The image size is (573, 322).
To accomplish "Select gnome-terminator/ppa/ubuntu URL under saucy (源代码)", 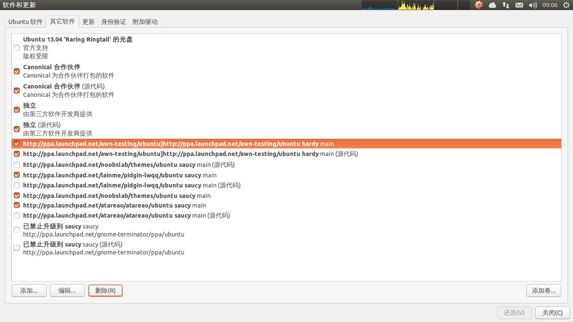I will pyautogui.click(x=104, y=252).
